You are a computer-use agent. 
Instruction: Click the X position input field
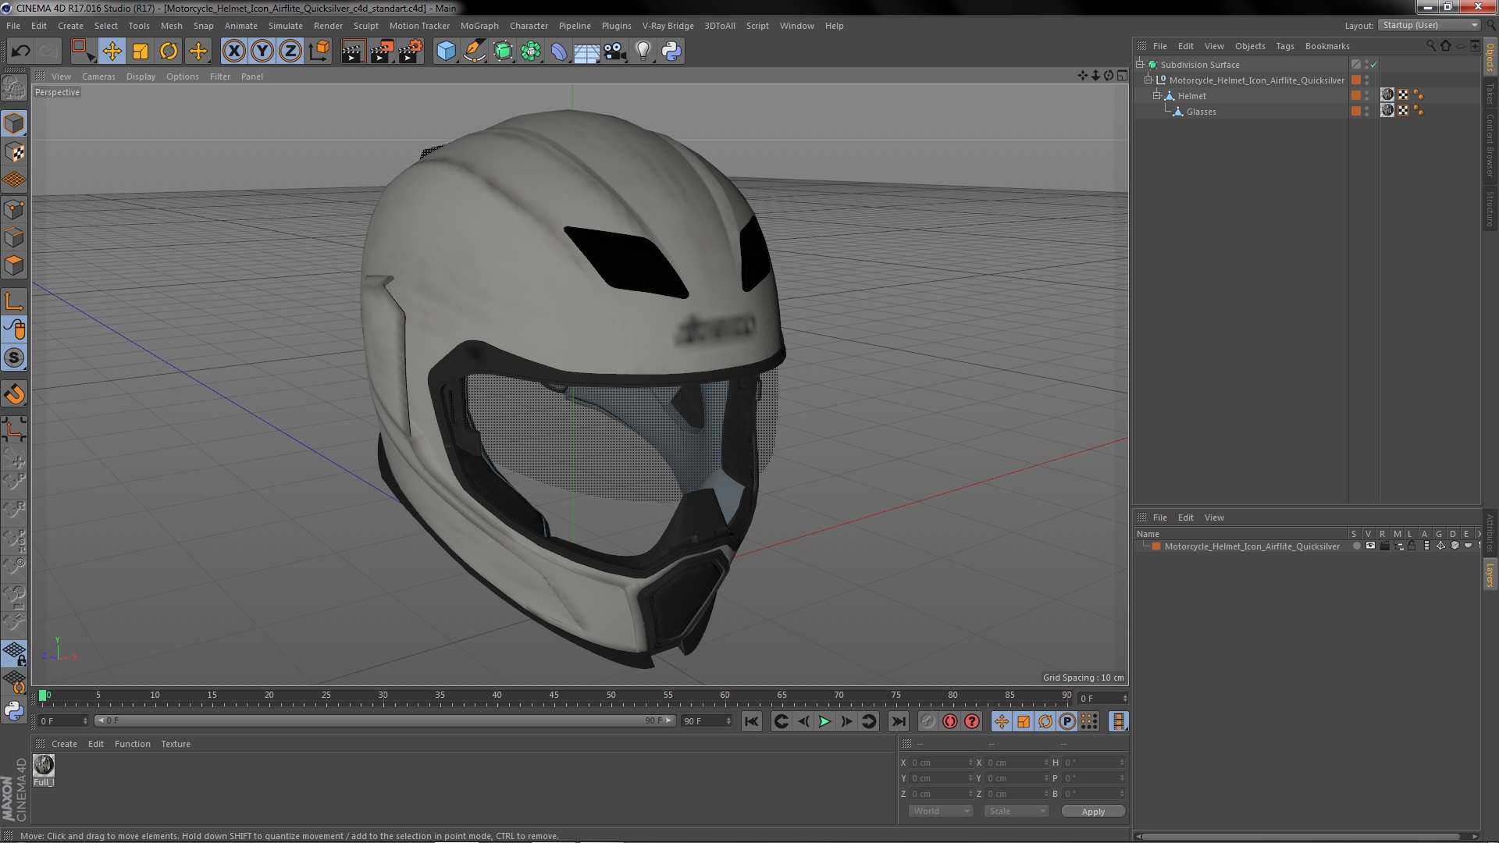[x=942, y=763]
